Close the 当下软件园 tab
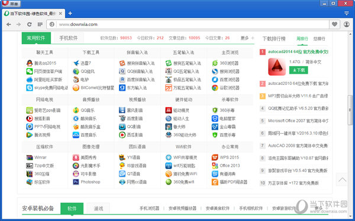Screen dimensions: 355x221 [60, 14]
